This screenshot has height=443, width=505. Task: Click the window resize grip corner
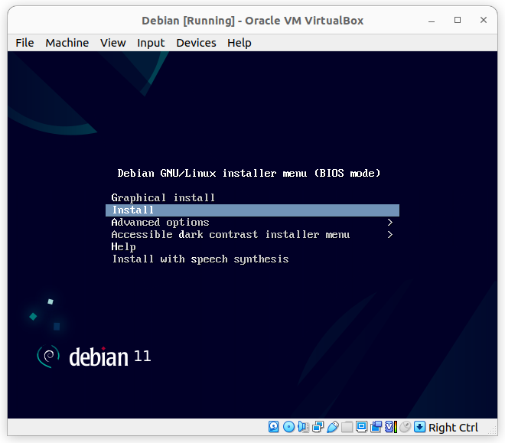pyautogui.click(x=493, y=431)
